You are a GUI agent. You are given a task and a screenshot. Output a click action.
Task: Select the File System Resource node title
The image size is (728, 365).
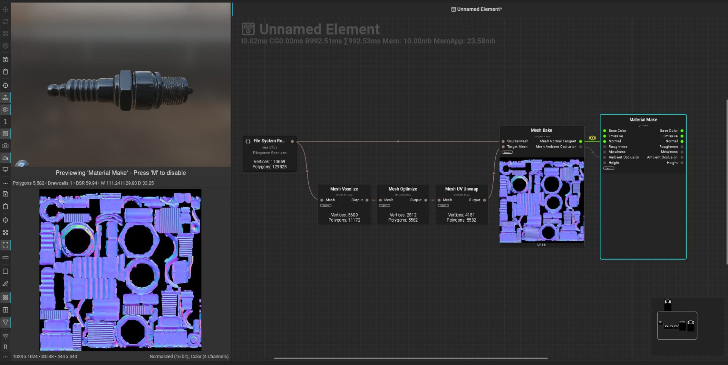(269, 141)
